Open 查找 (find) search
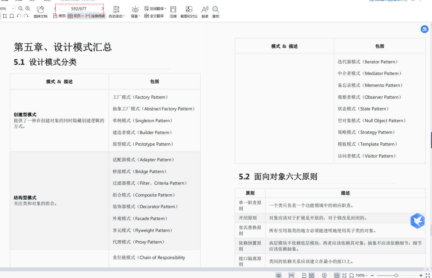The height and width of the screenshot is (278, 432). (x=215, y=12)
